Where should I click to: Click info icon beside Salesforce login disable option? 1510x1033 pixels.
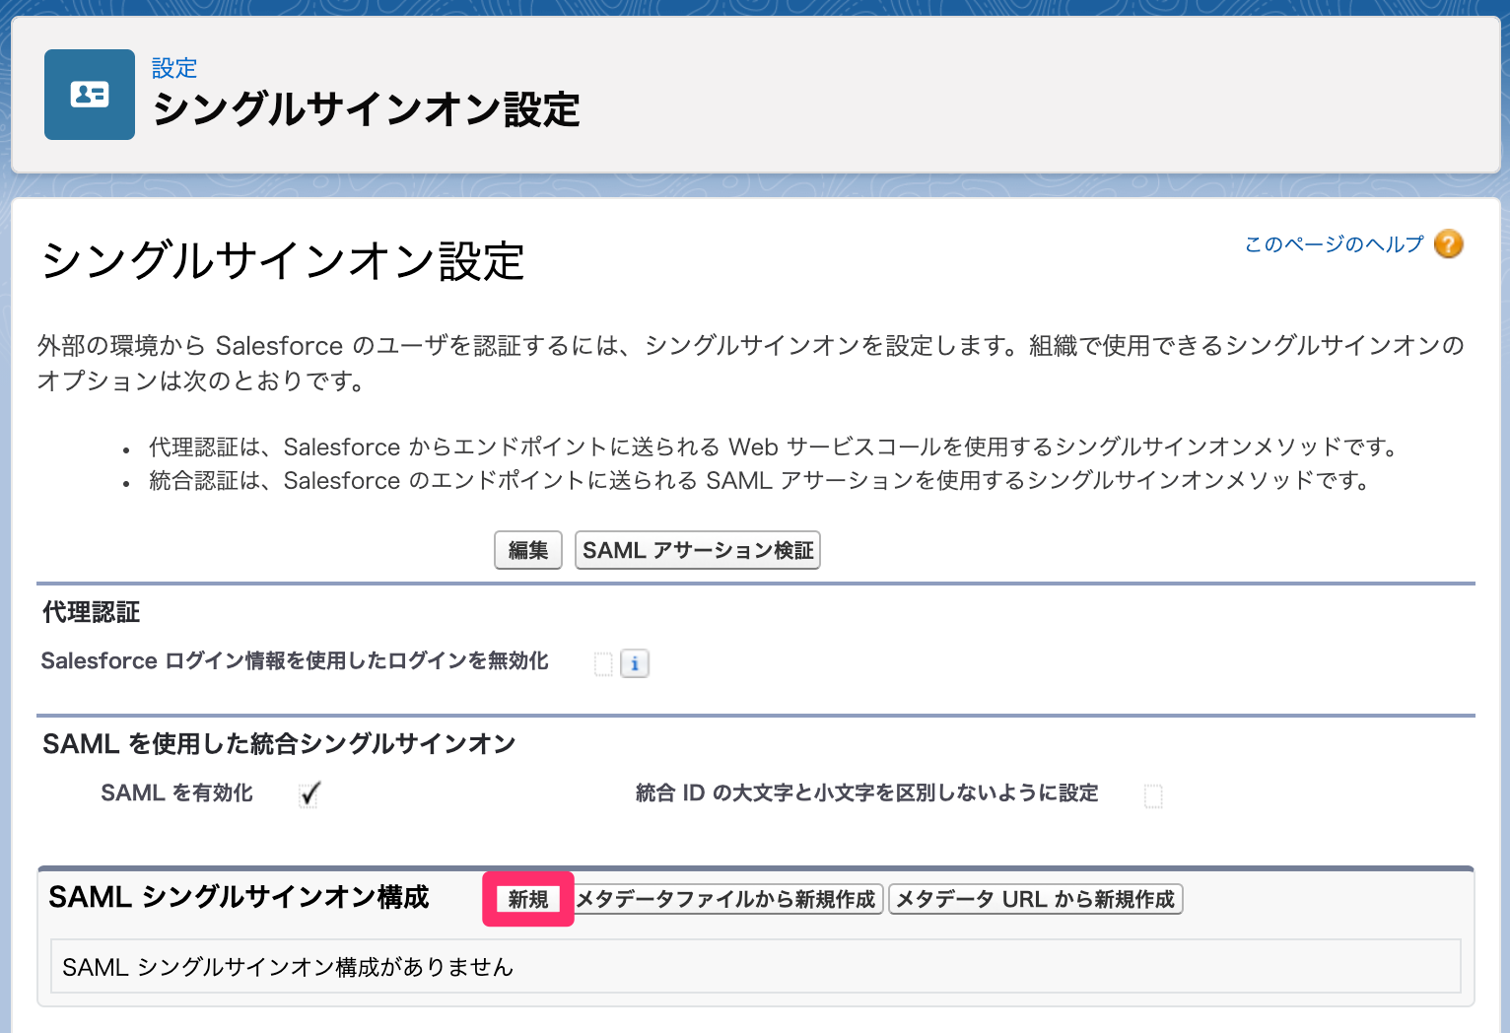coord(635,663)
